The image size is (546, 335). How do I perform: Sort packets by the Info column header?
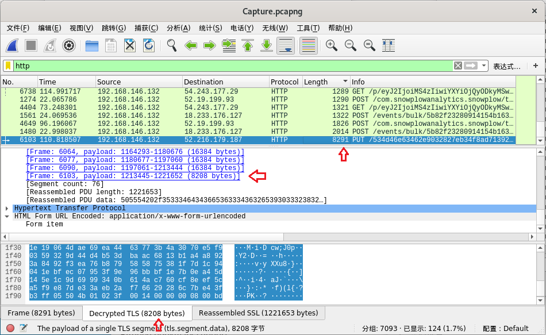pos(433,82)
